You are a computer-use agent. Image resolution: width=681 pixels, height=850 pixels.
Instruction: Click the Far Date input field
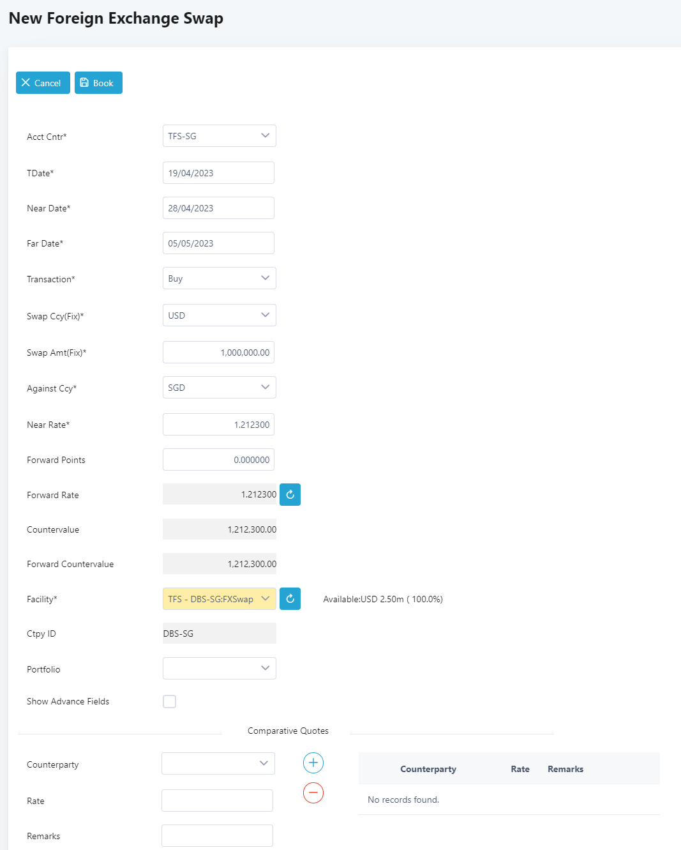(218, 243)
